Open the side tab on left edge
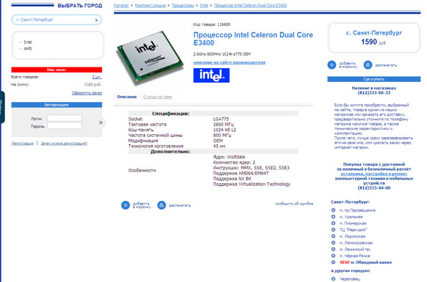Viewport: 427px width, 282px height. (x=2, y=107)
